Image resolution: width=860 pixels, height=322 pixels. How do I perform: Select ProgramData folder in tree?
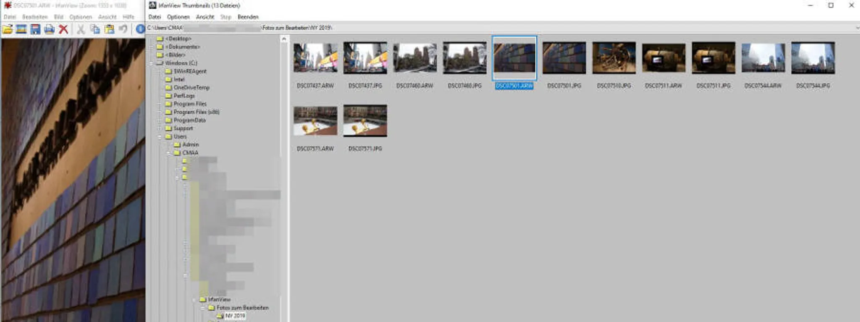(x=190, y=120)
